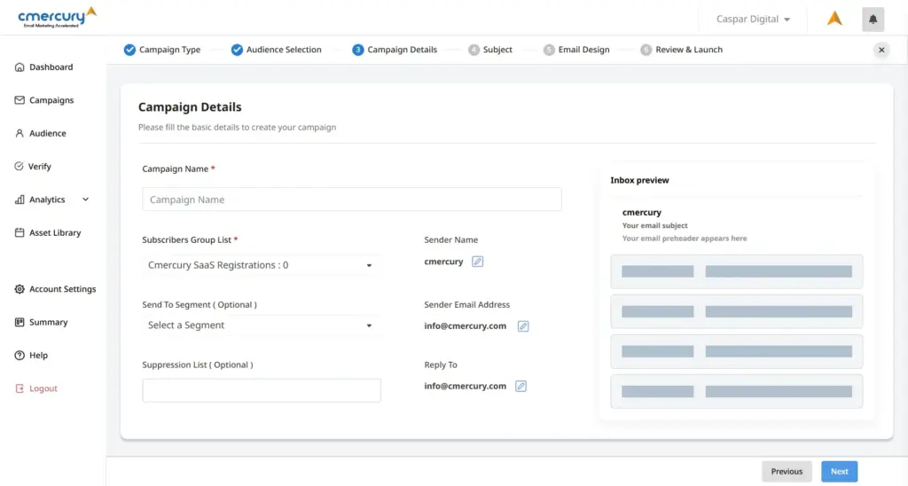The width and height of the screenshot is (908, 486).
Task: Click the Campaigns envelope icon
Action: [x=20, y=100]
